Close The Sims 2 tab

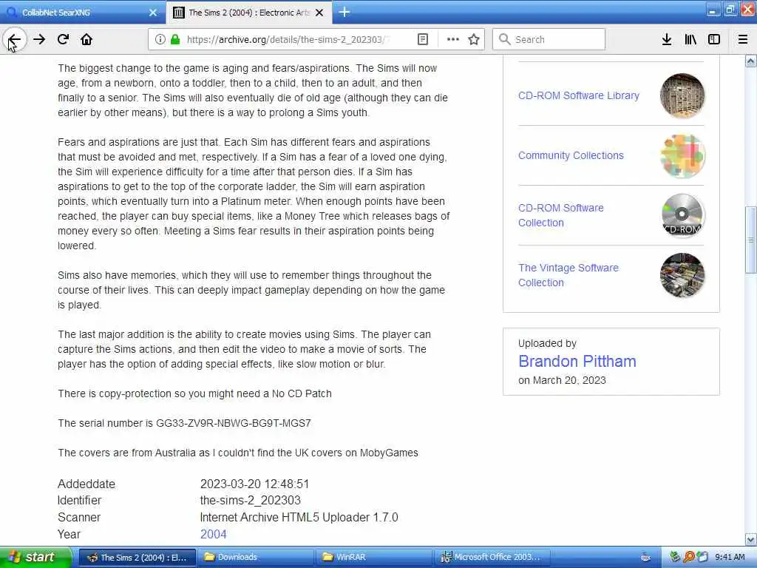(319, 13)
